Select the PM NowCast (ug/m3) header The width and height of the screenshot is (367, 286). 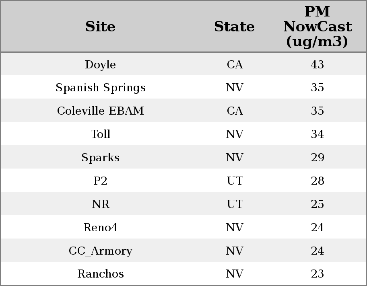[x=317, y=27]
